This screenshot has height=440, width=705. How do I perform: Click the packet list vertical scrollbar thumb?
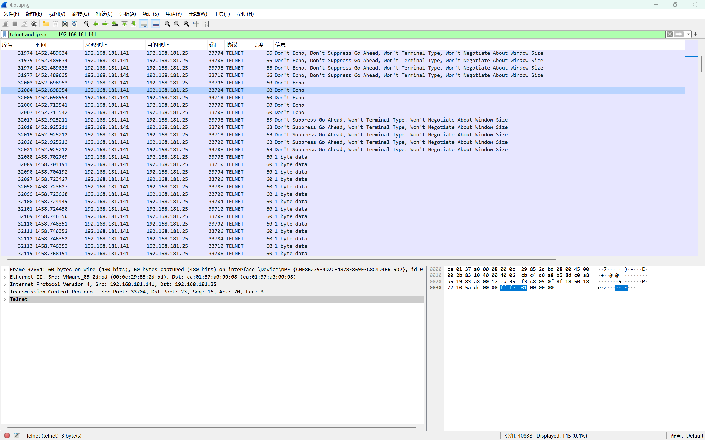pos(701,64)
